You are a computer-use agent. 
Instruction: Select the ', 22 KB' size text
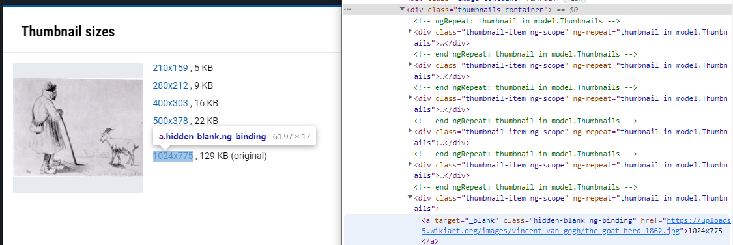pos(204,121)
